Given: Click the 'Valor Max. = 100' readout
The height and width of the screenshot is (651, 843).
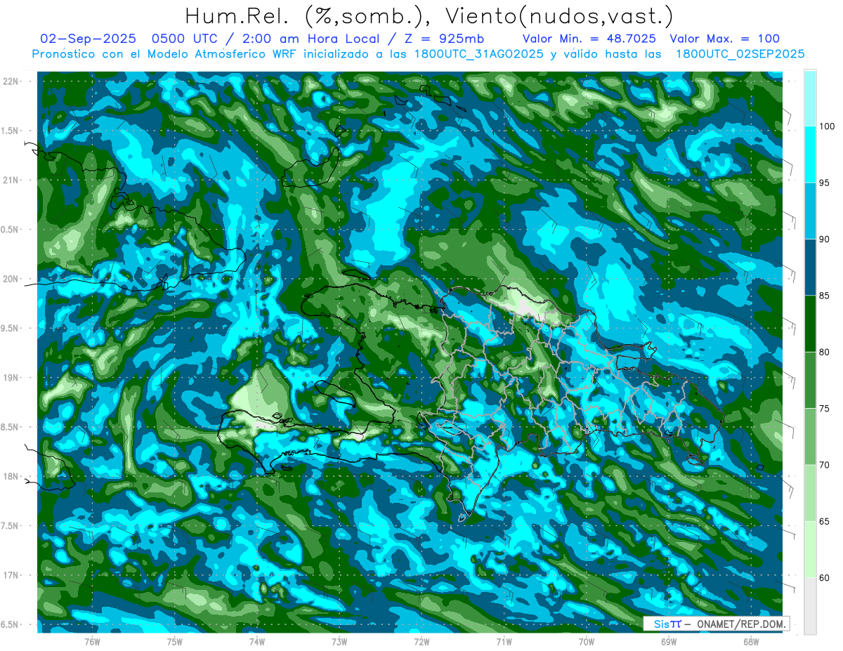Looking at the screenshot, I should (x=725, y=39).
